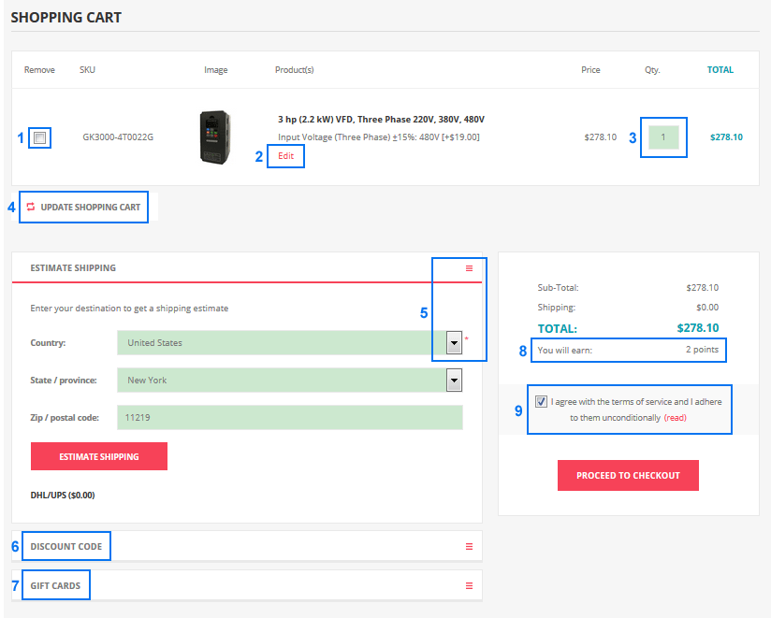Click the 'You will earn: 2 points' text
Viewport: 771px width, 618px height.
[x=628, y=350]
